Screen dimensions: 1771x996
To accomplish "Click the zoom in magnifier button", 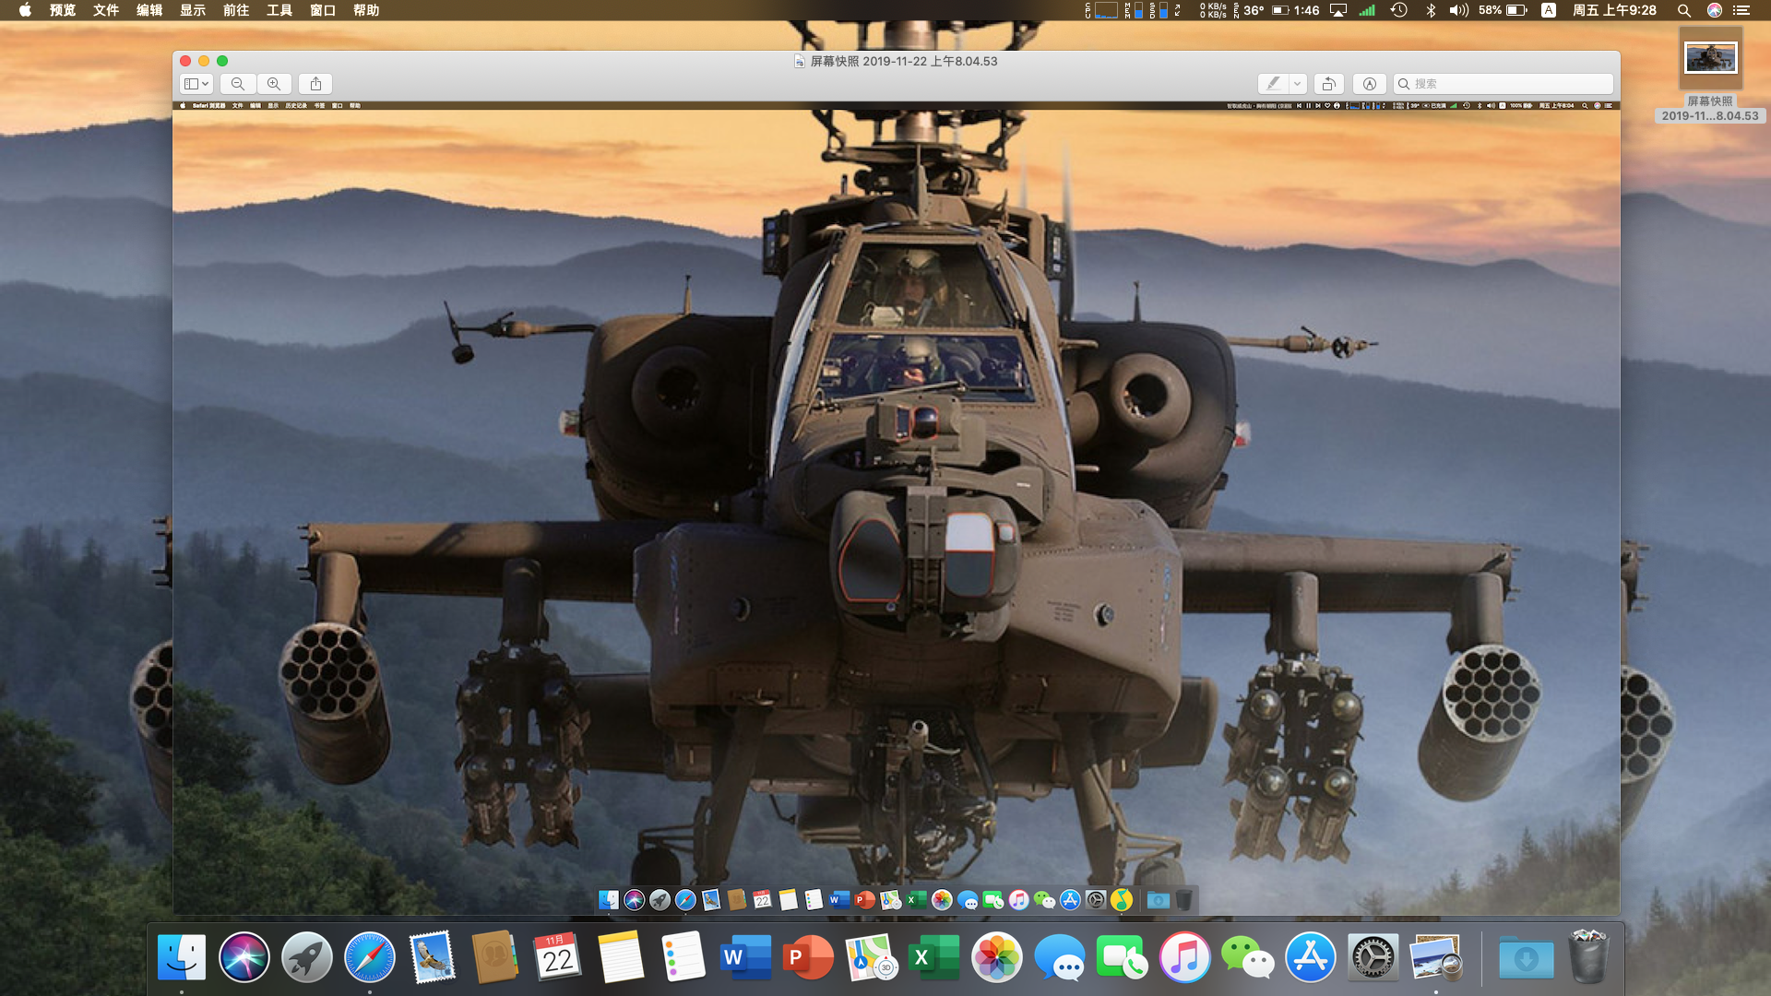I will tap(274, 84).
